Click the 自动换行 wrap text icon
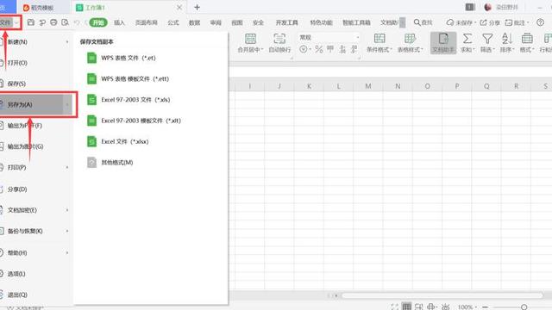This screenshot has width=552, height=310. [x=279, y=38]
